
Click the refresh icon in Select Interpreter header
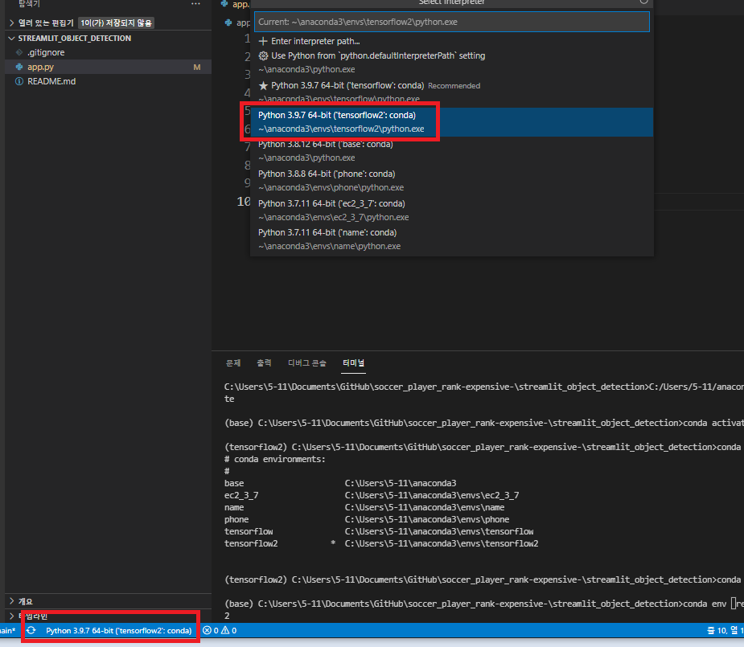point(643,2)
